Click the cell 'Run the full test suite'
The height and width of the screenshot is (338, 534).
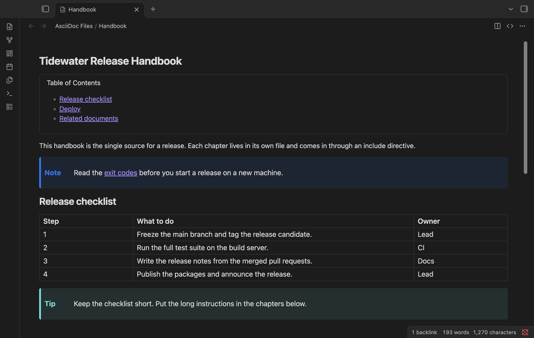273,248
